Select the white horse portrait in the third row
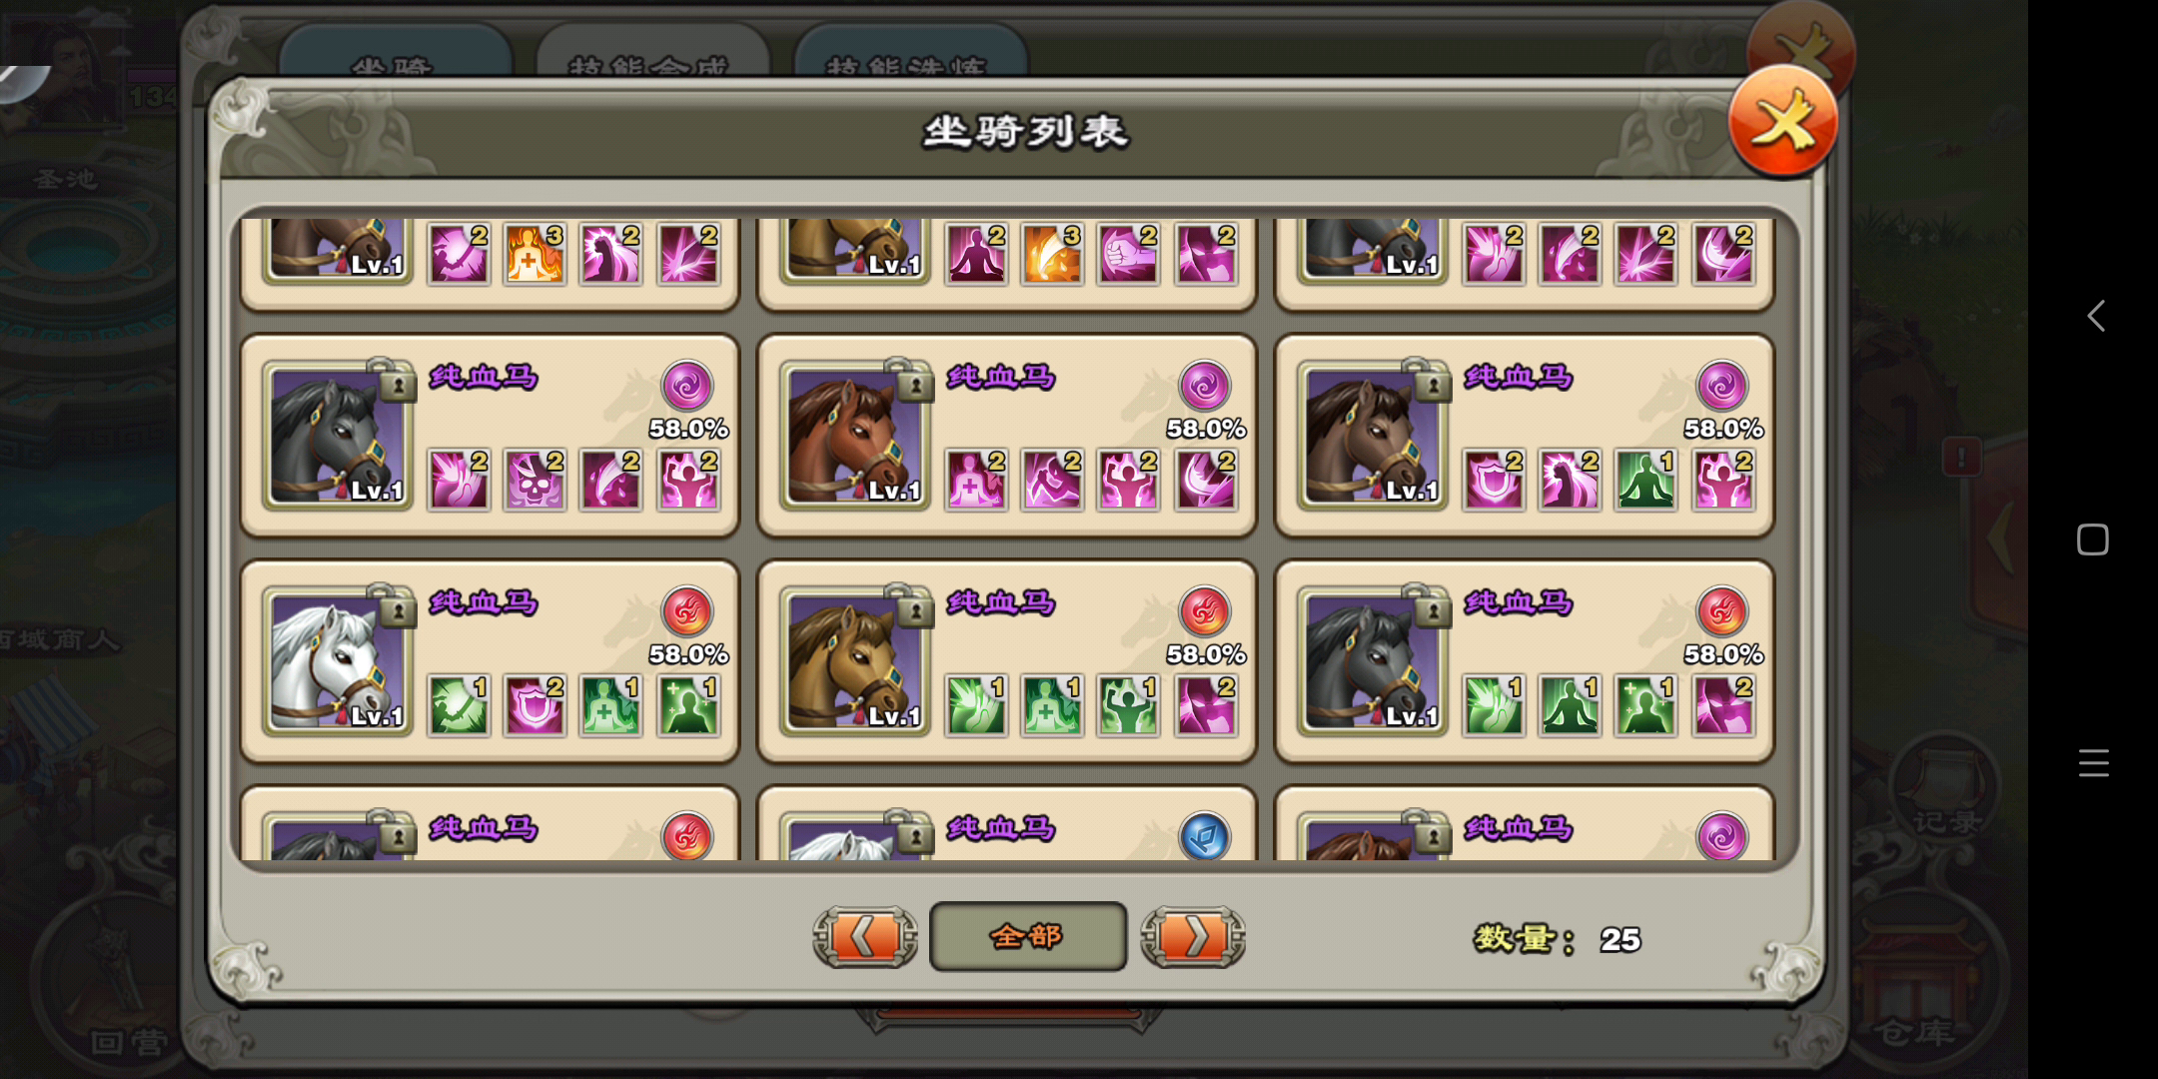 point(338,661)
